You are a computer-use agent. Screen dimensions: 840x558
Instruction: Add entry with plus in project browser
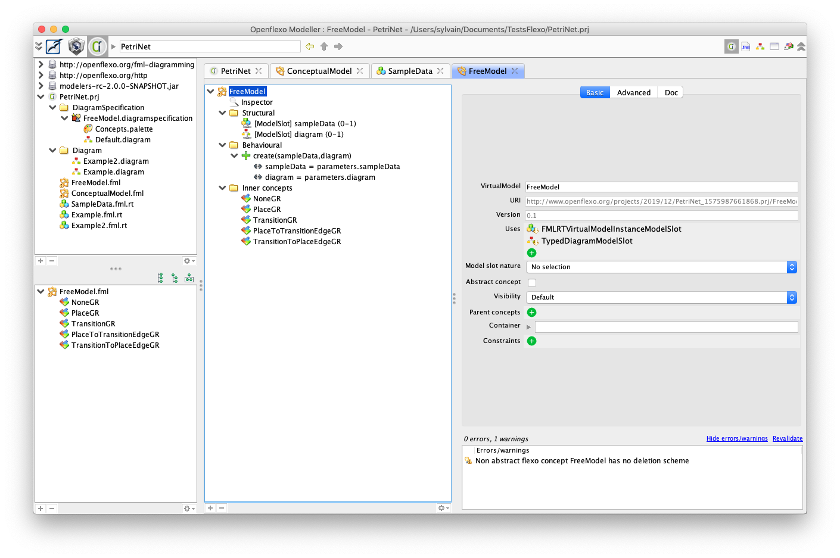(41, 261)
